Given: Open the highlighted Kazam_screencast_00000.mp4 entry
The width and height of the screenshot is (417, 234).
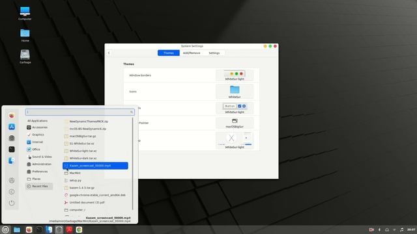Looking at the screenshot, I should click(95, 166).
